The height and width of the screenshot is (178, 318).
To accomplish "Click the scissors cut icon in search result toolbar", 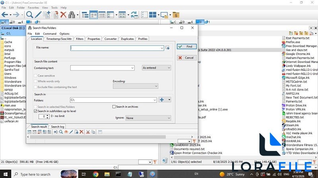I will (88, 132).
